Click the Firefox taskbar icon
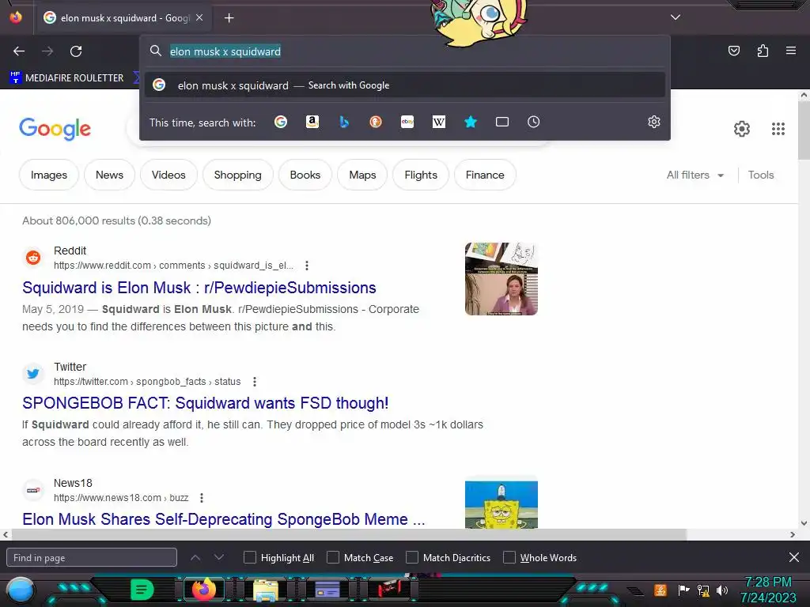The height and width of the screenshot is (607, 810). tap(203, 590)
